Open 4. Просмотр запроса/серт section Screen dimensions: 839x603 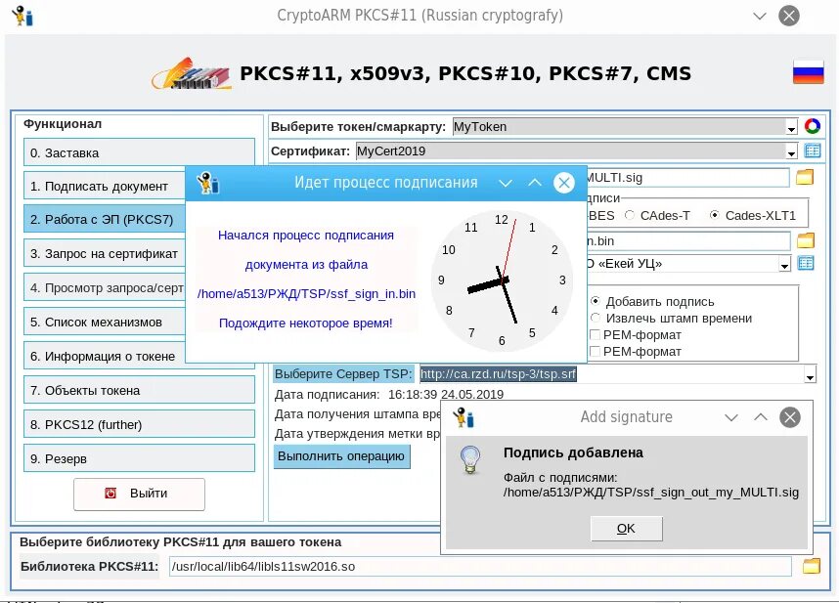tap(105, 287)
